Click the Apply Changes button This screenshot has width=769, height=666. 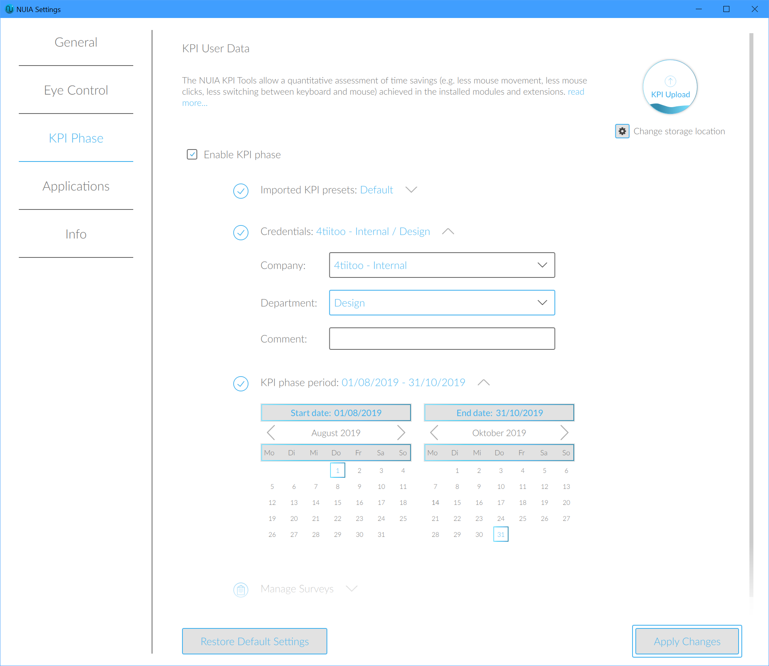pyautogui.click(x=687, y=641)
